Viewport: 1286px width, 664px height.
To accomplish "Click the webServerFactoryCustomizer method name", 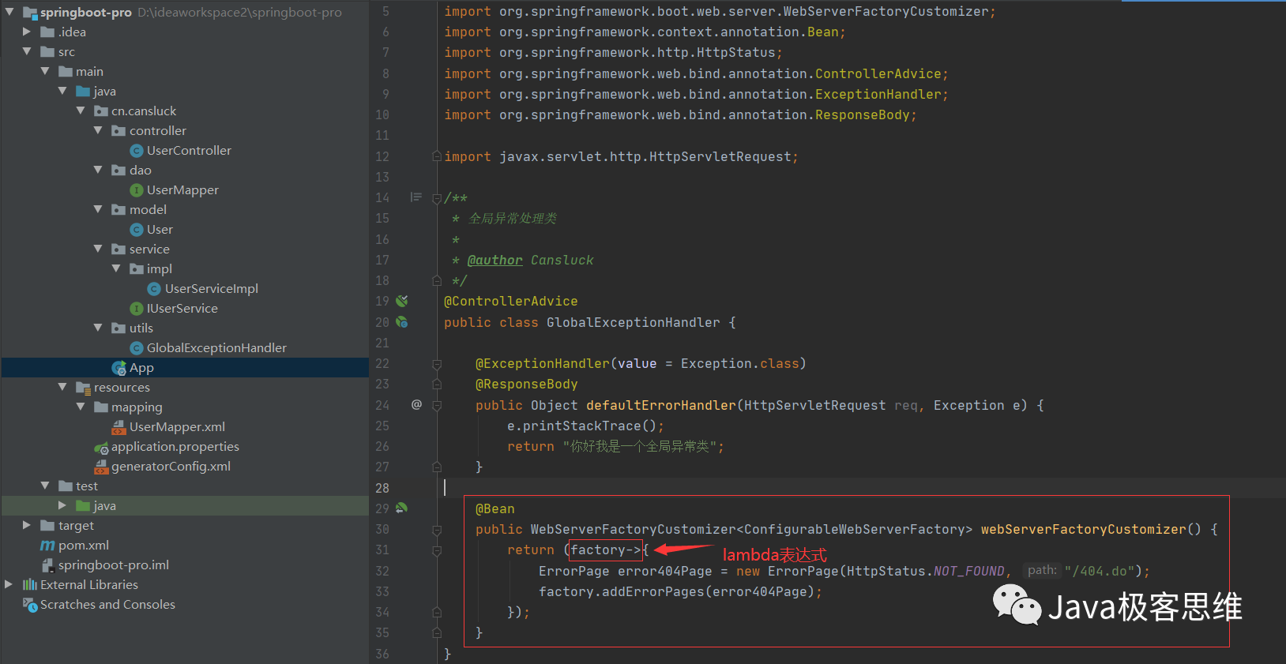I will click(1083, 530).
